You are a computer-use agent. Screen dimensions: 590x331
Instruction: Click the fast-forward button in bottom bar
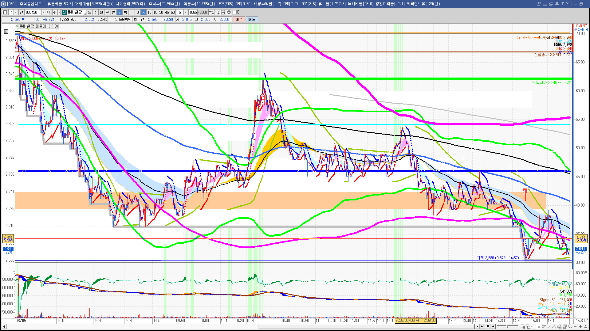(493, 326)
